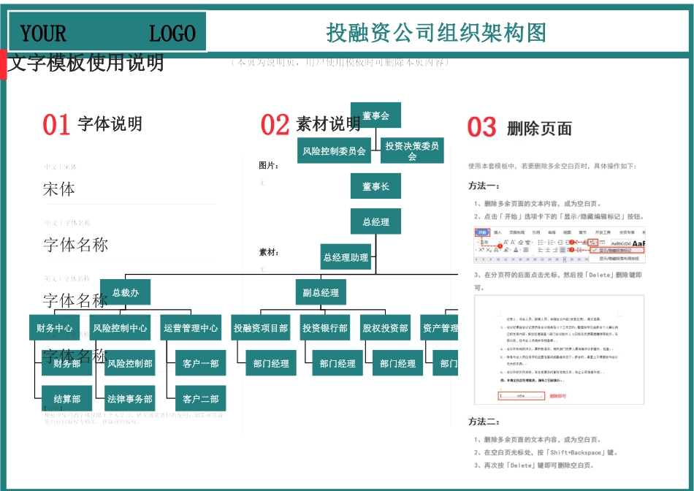Click the Show/Hide formatting marks icon
The image size is (694, 491).
point(592,242)
